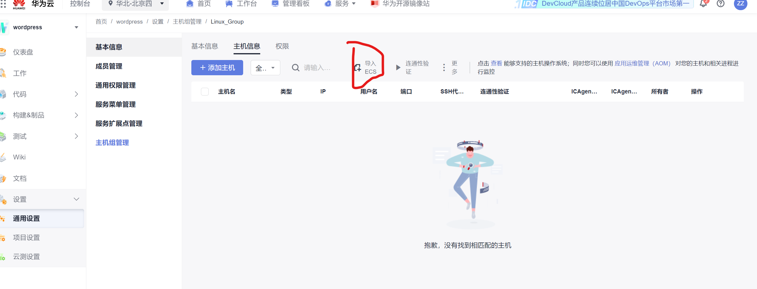Click the 所有者 column header

tap(660, 92)
